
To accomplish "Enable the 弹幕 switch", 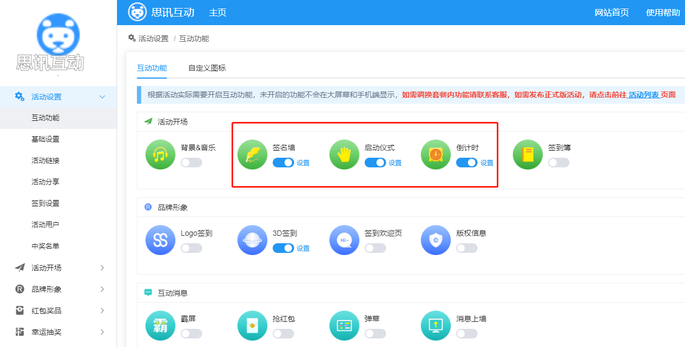I will 375,334.
